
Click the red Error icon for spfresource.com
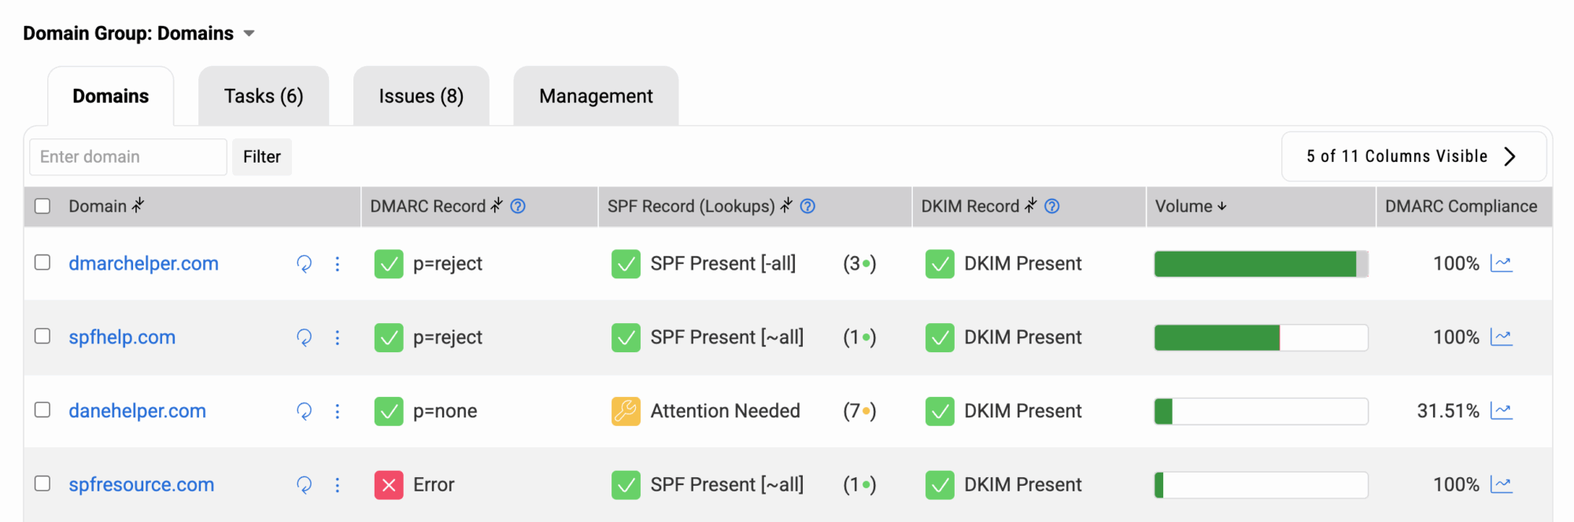tap(389, 485)
